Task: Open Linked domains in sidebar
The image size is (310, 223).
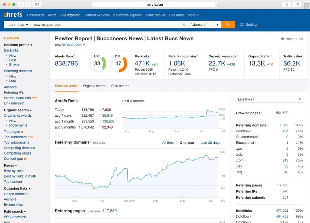Action: pos(16,194)
